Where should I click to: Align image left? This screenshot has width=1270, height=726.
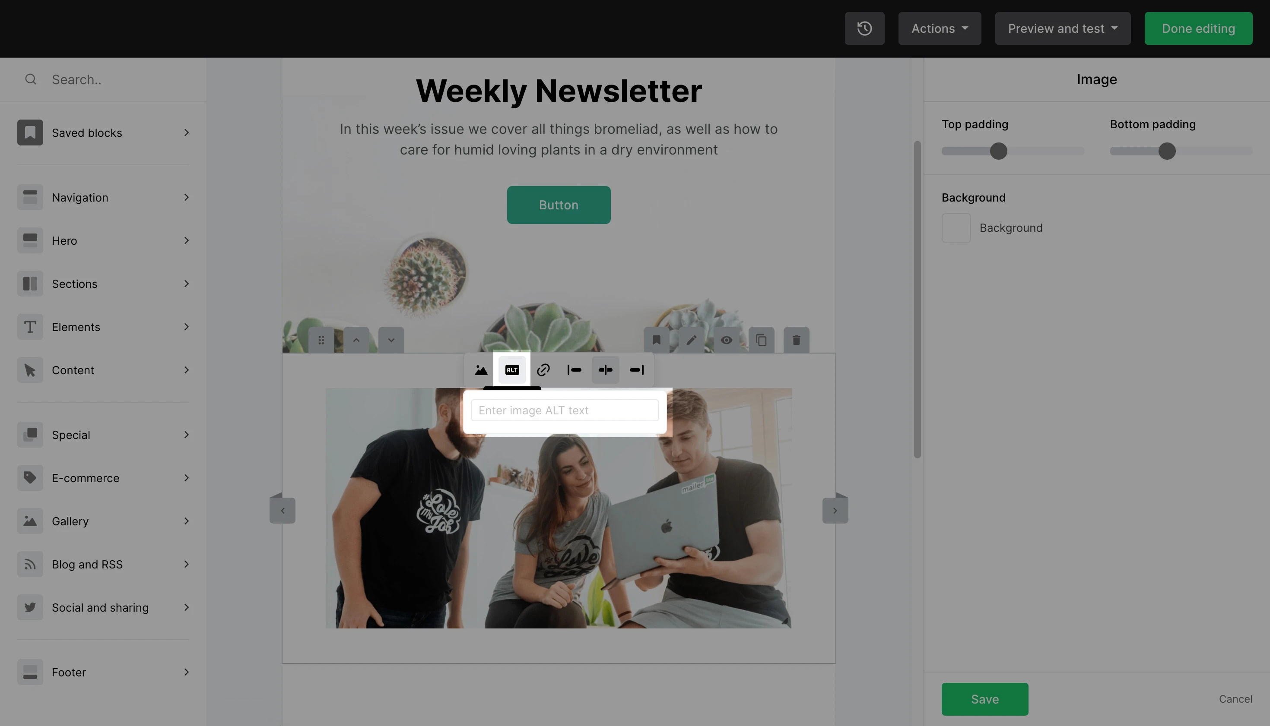click(x=575, y=370)
